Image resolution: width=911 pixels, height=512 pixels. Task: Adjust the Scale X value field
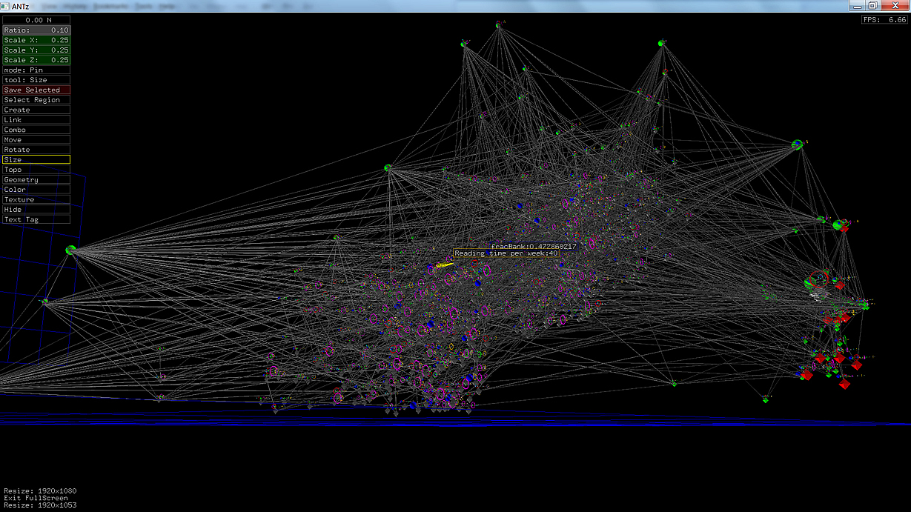(x=36, y=40)
